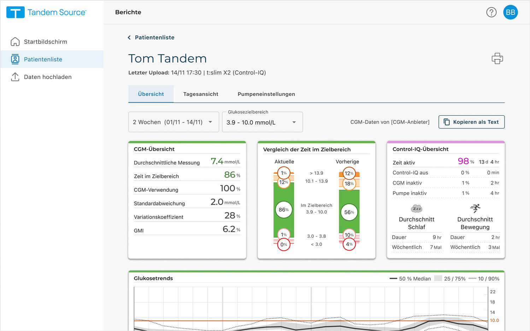Click the Daten hochladen upload icon
530x331 pixels.
point(15,77)
